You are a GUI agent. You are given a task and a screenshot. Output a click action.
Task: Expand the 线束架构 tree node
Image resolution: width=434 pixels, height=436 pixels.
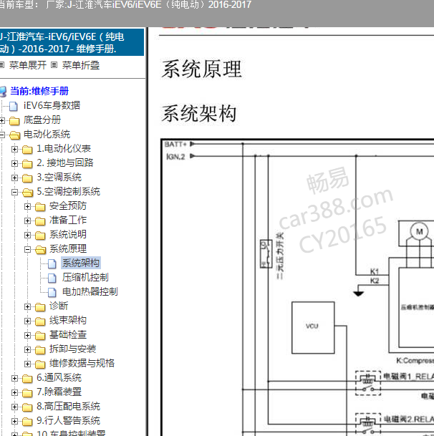[27, 321]
